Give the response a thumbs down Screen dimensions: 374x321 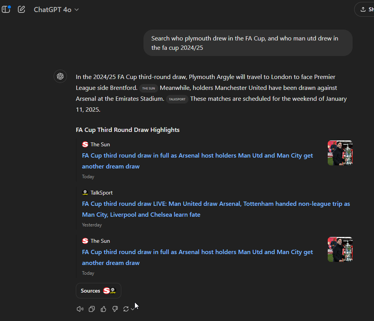(115, 309)
